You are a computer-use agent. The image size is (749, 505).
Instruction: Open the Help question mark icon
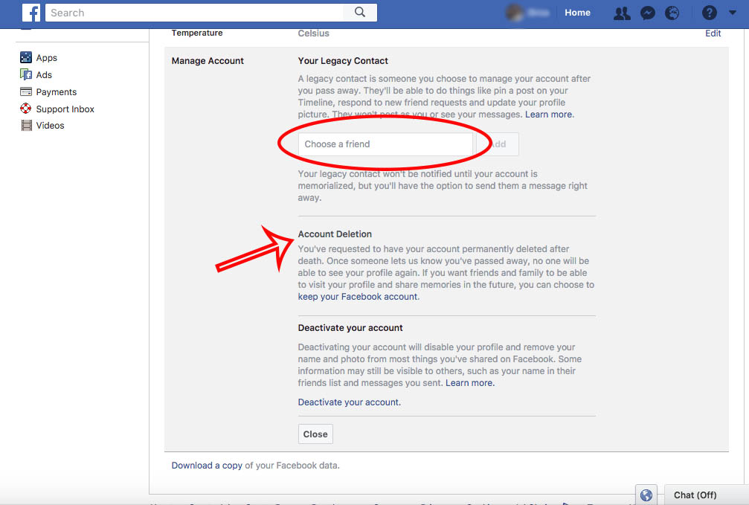point(710,13)
